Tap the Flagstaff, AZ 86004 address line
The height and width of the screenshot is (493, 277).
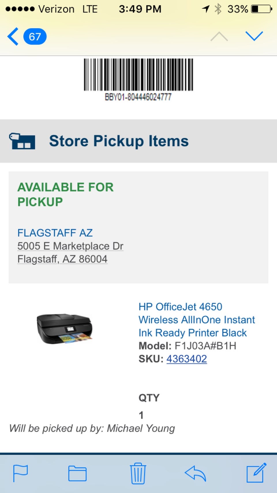[x=62, y=259]
